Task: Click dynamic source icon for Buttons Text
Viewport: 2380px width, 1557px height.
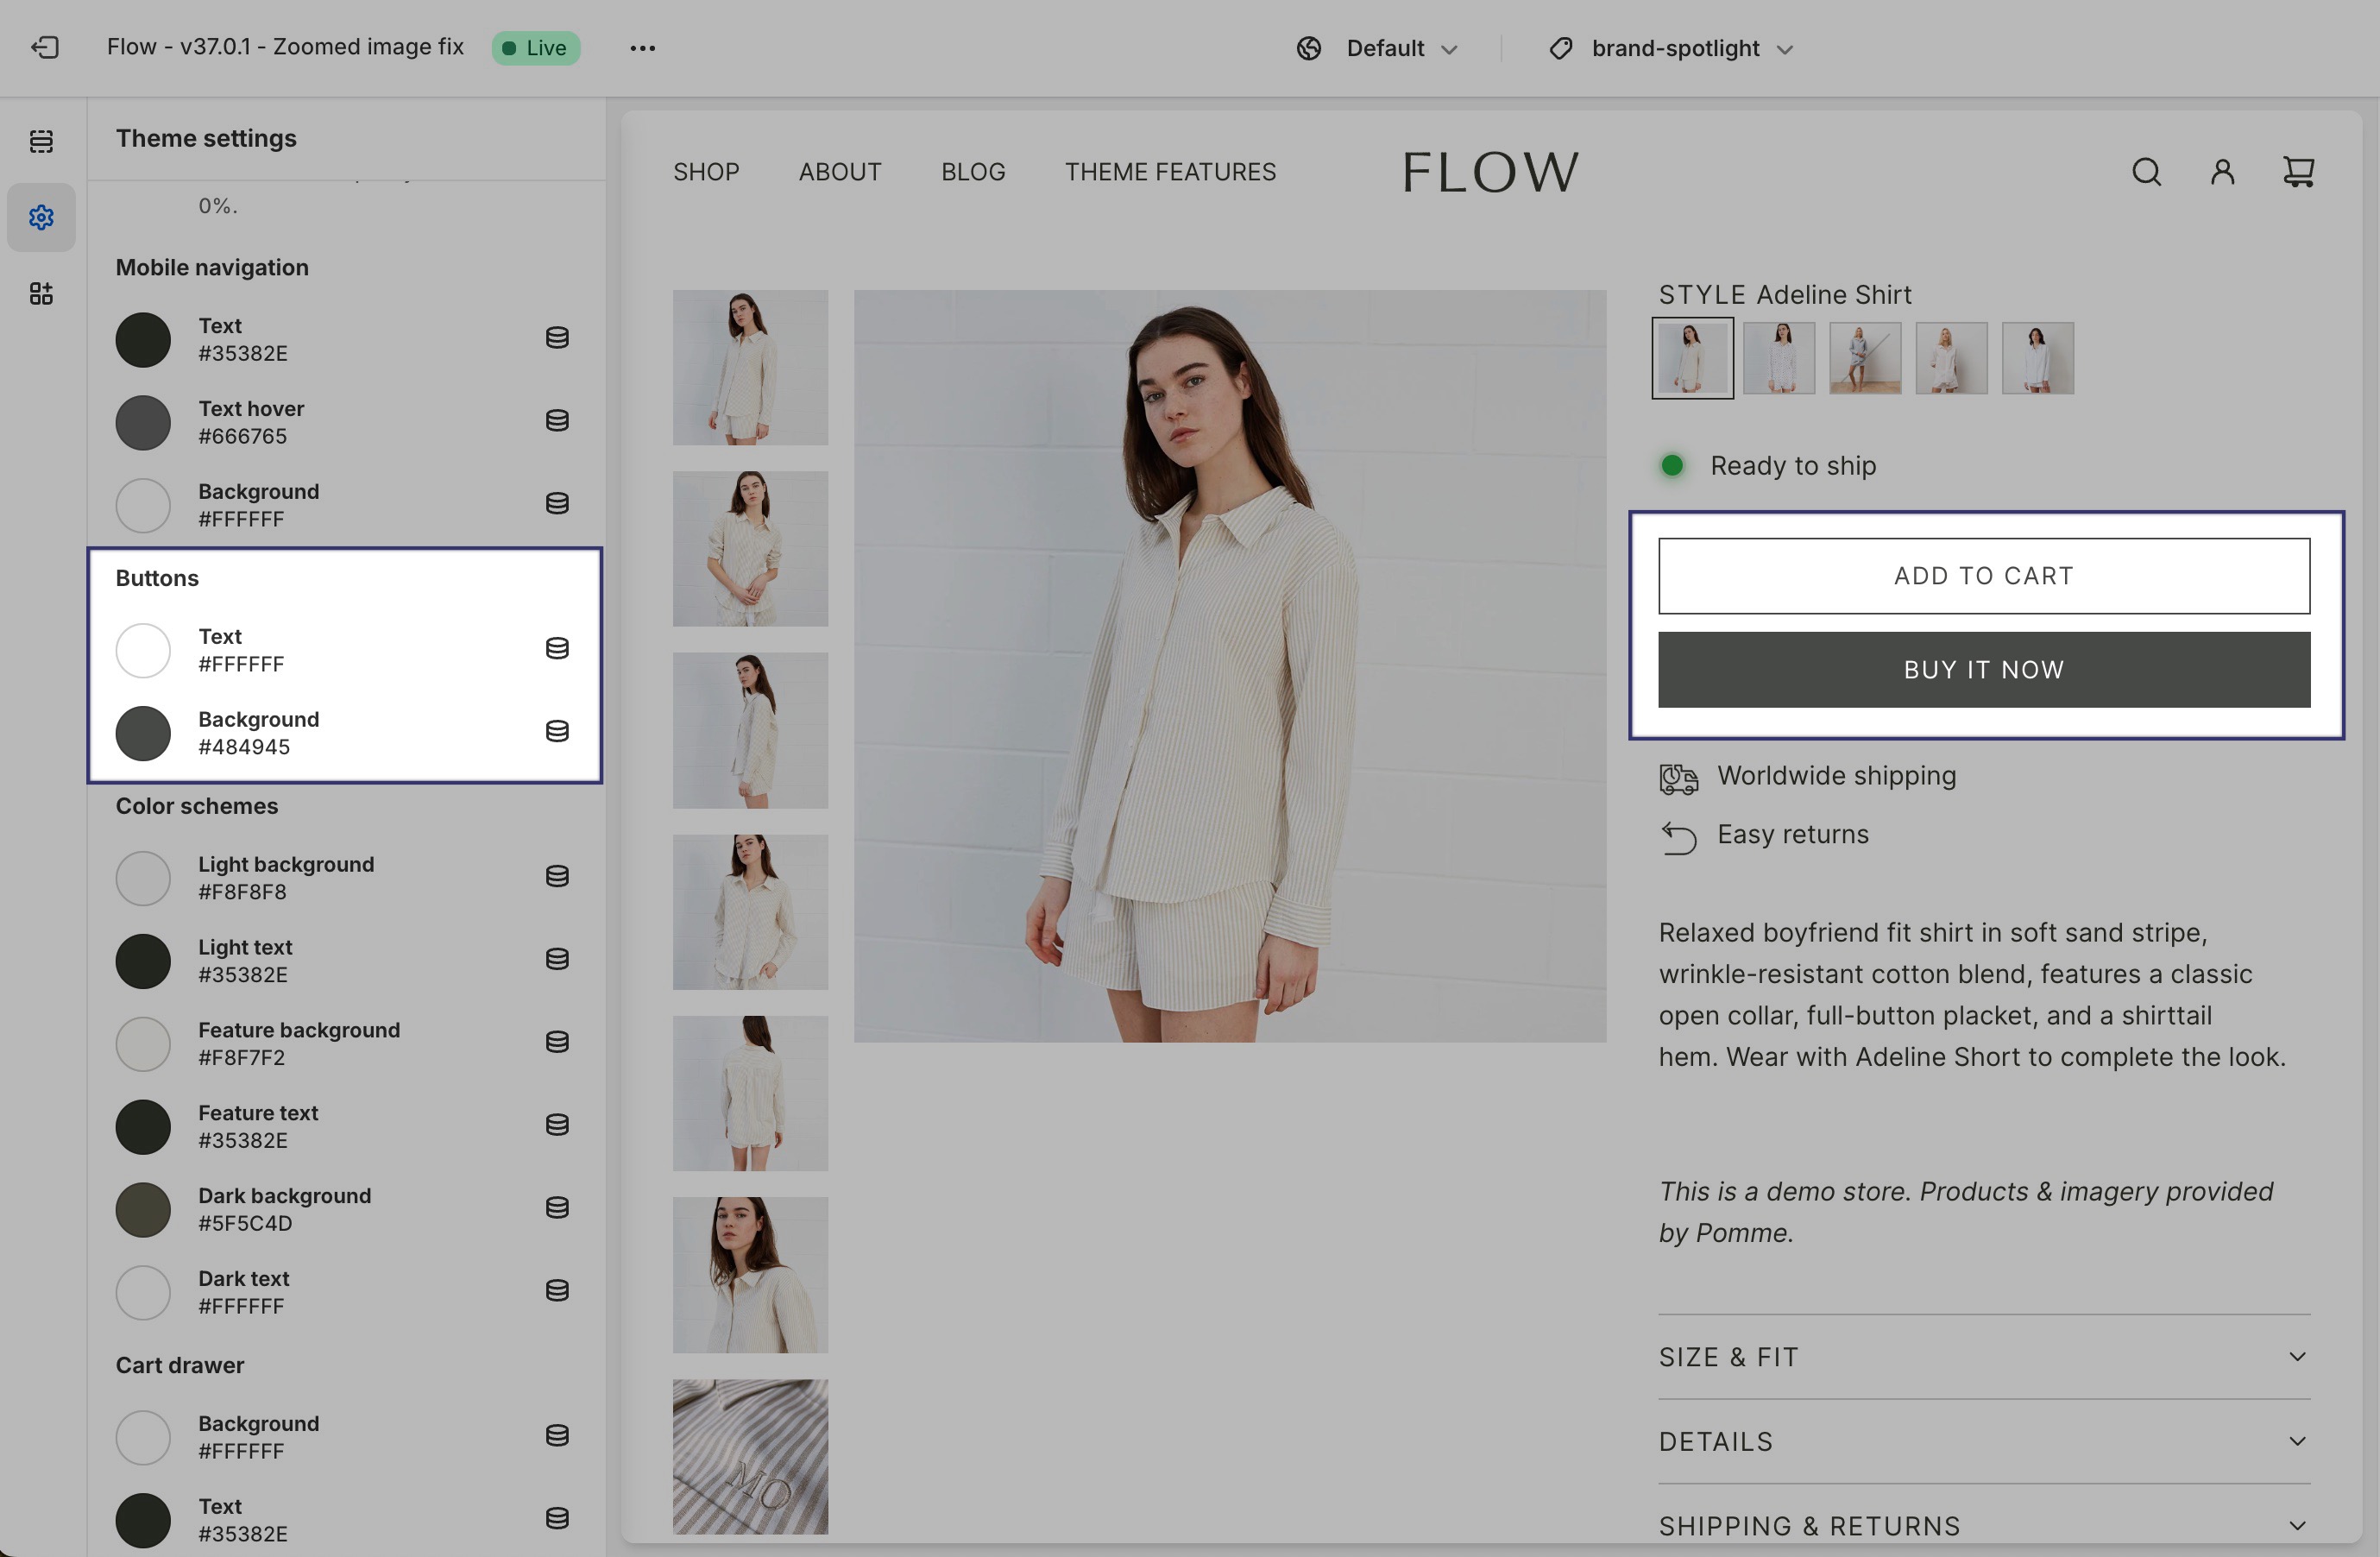Action: 557,649
